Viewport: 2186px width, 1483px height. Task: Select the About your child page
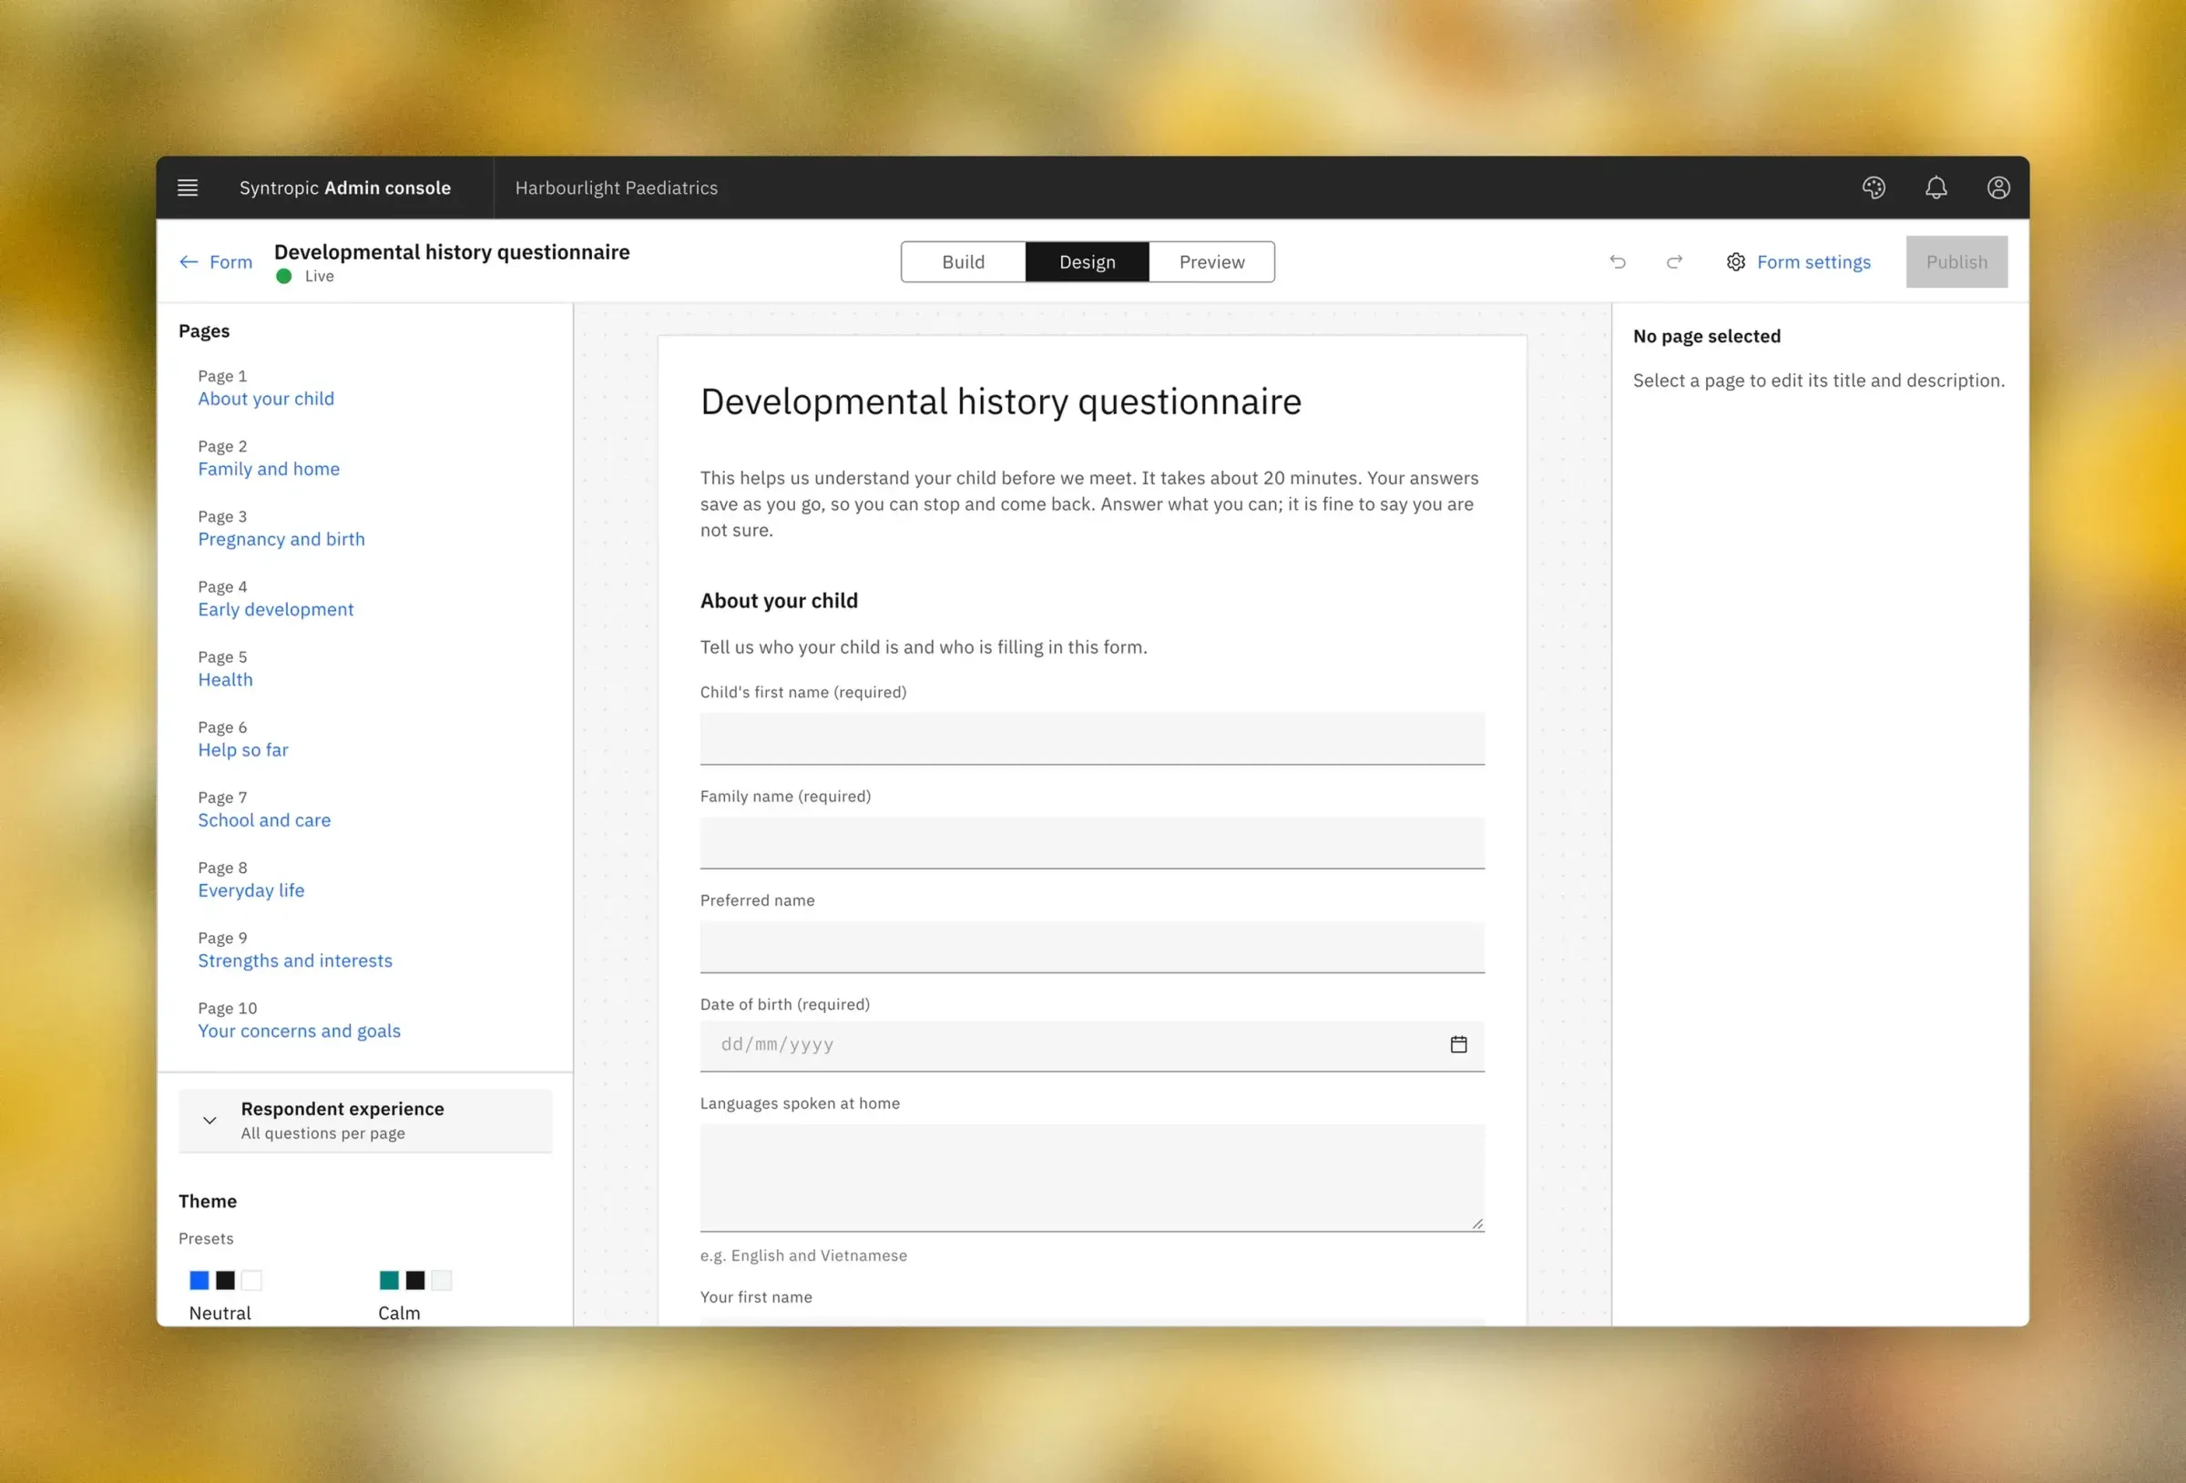pyautogui.click(x=266, y=399)
